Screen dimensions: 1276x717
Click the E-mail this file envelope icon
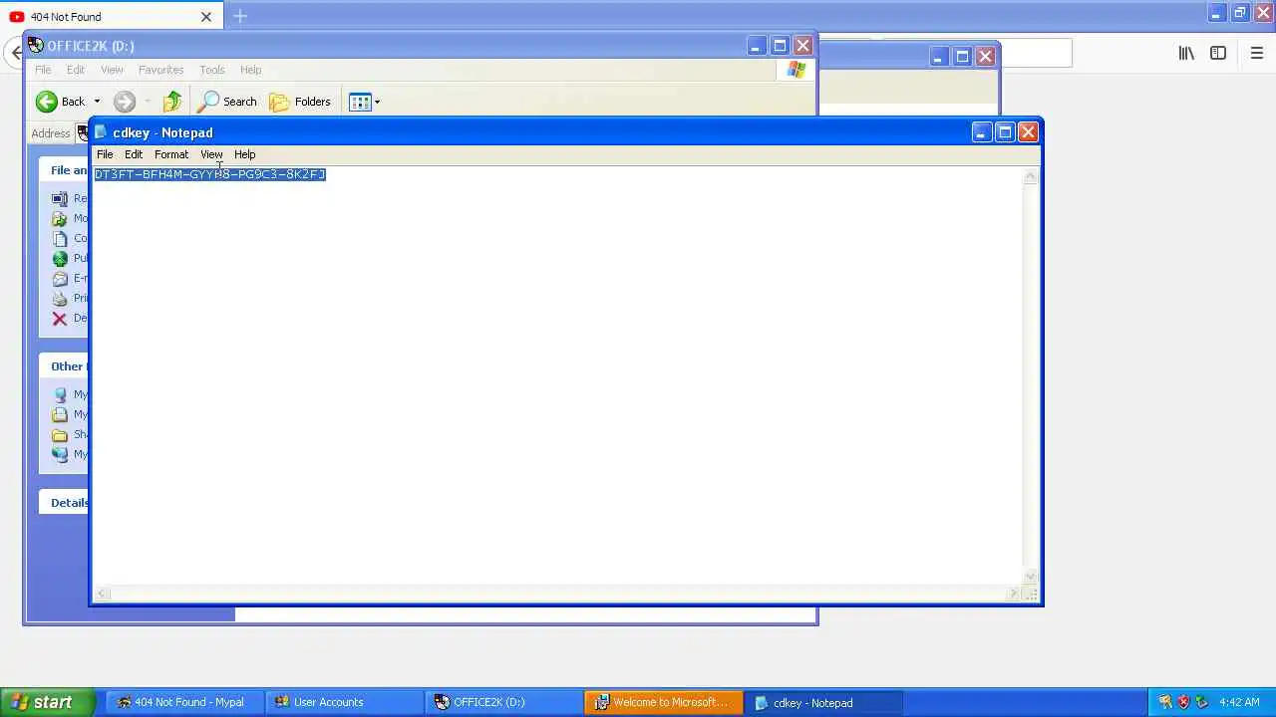[x=60, y=278]
